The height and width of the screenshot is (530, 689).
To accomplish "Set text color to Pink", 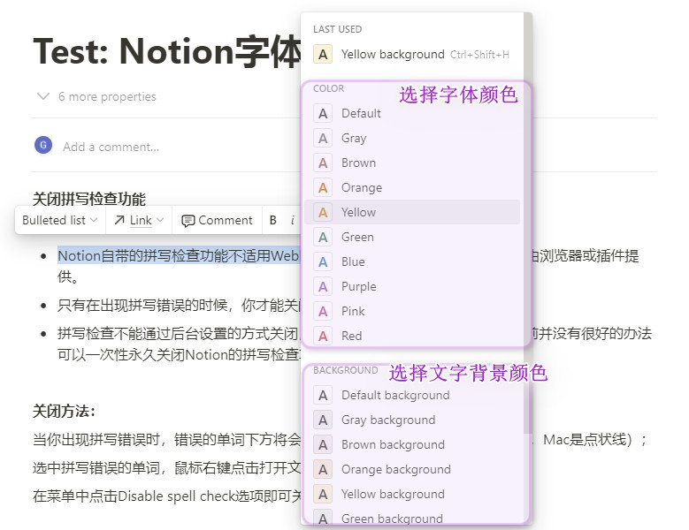I will click(x=412, y=311).
